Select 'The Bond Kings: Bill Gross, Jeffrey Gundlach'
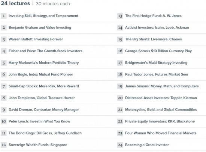 45,133
